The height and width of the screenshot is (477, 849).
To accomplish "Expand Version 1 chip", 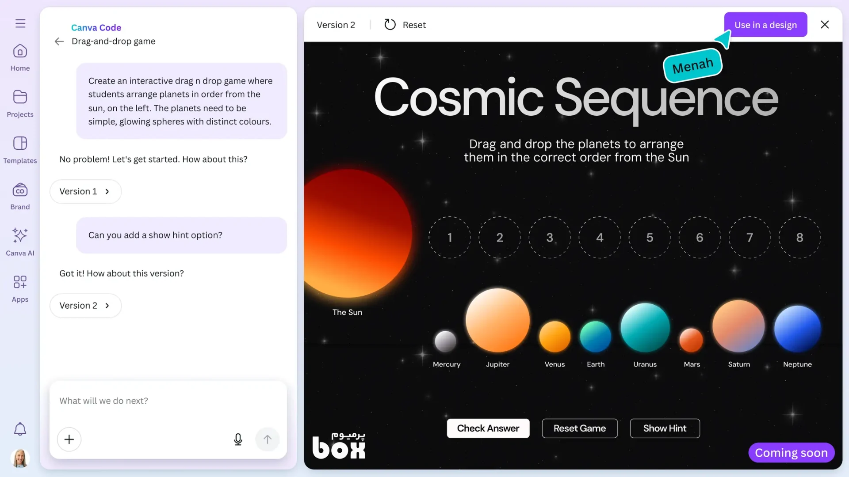I will (x=85, y=192).
